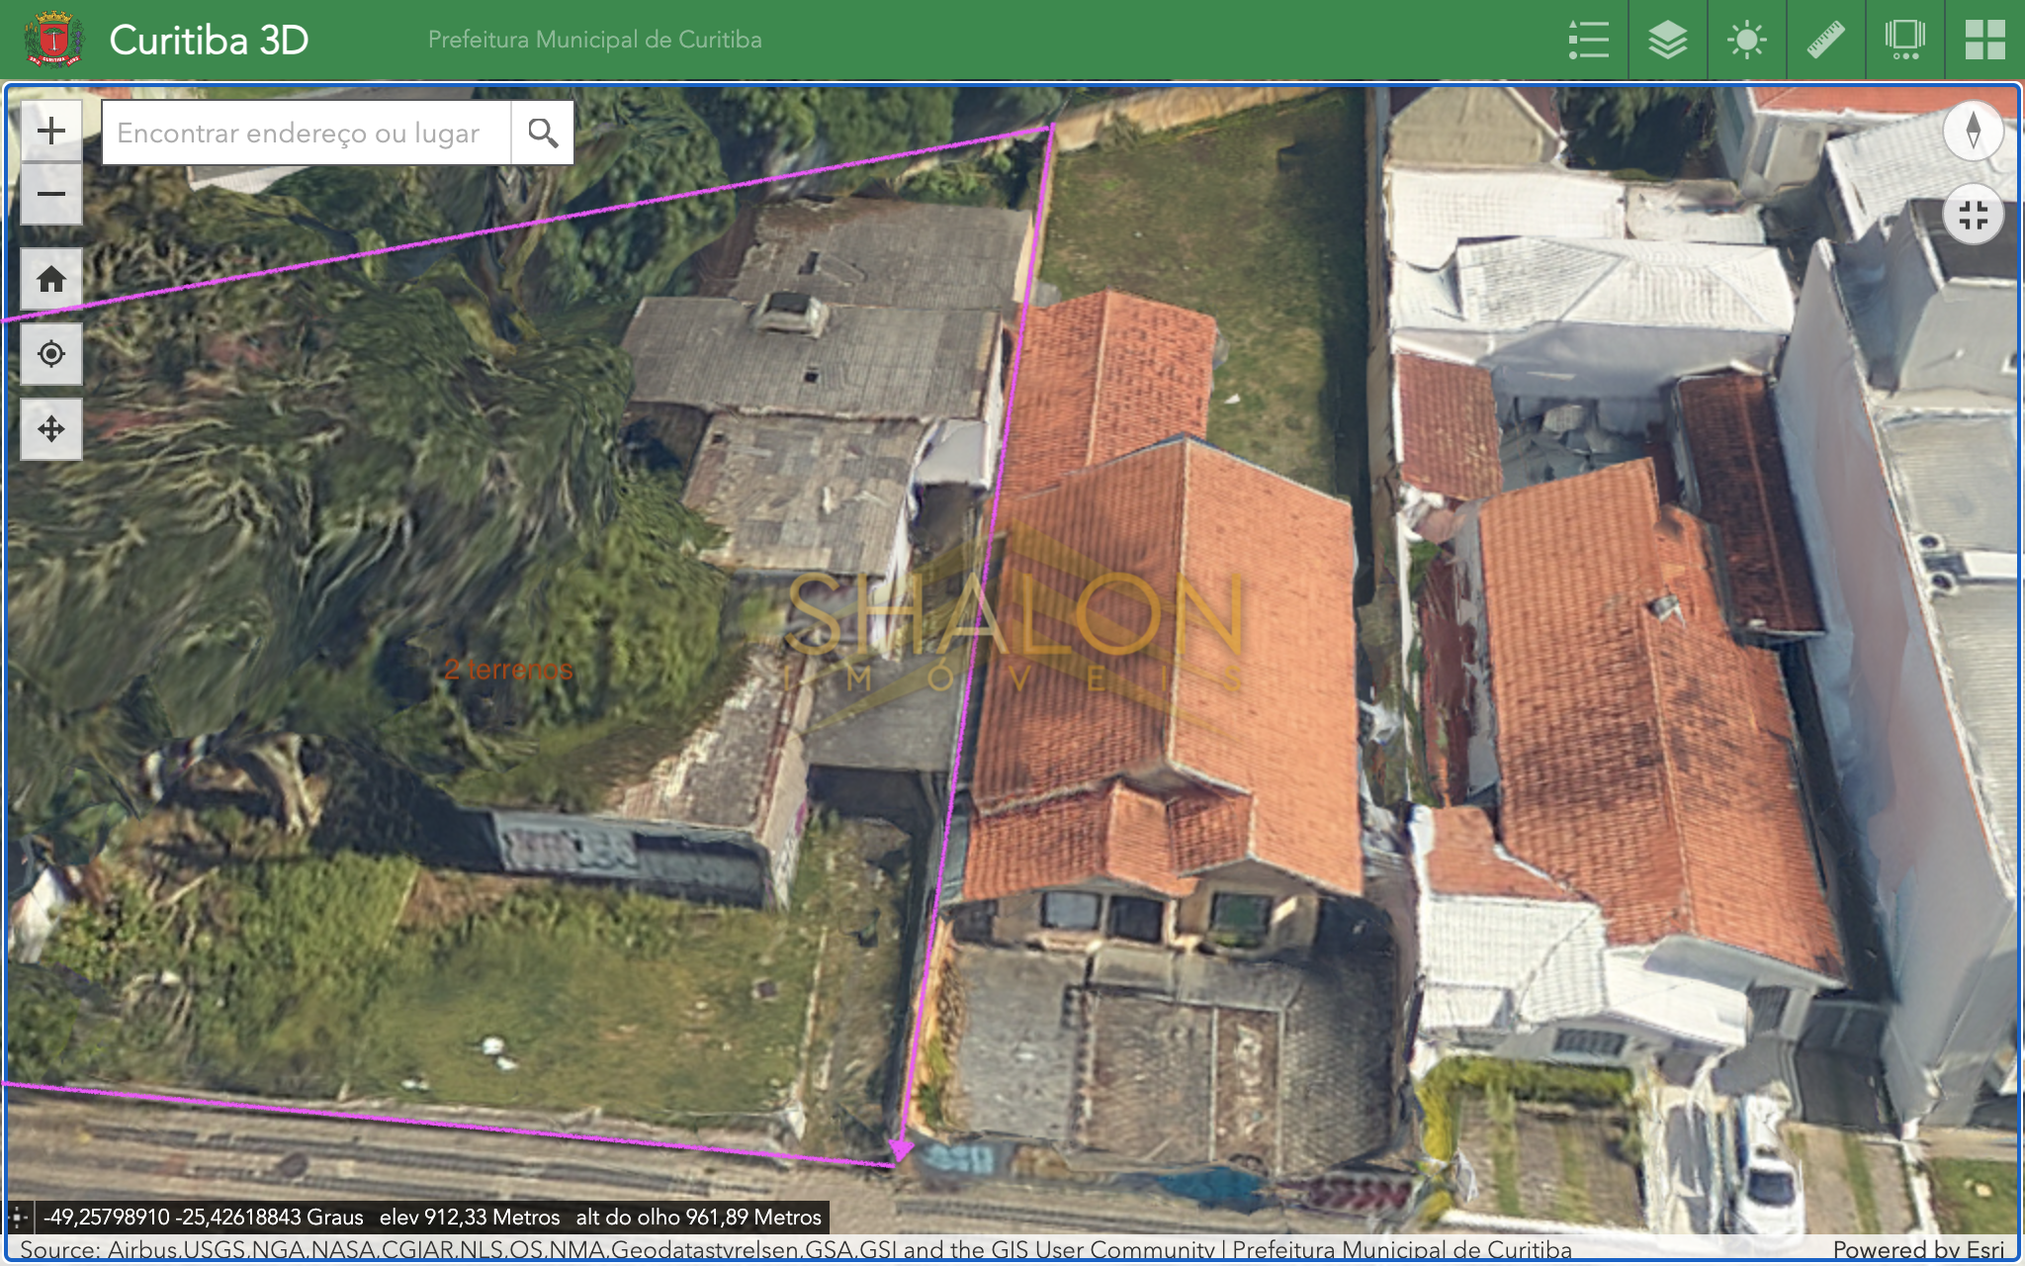This screenshot has width=2025, height=1266.
Task: Reset orientation with the compass button
Action: click(x=1973, y=131)
